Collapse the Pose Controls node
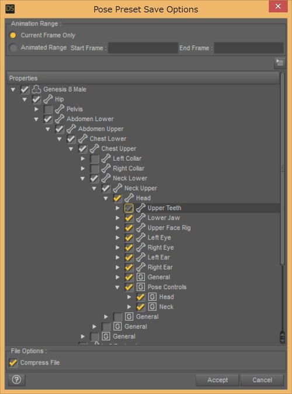 pyautogui.click(x=117, y=287)
